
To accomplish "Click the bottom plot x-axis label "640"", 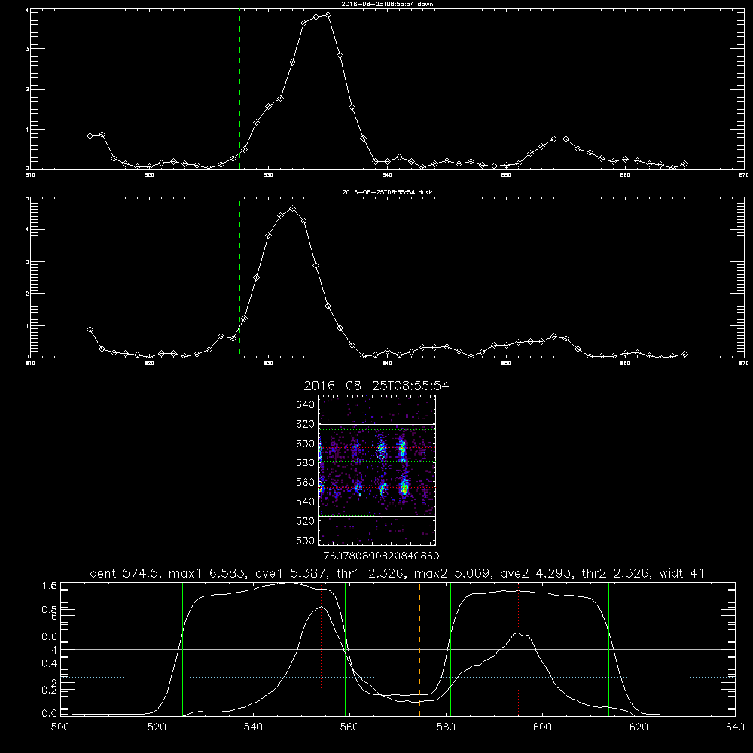I will pos(735,727).
